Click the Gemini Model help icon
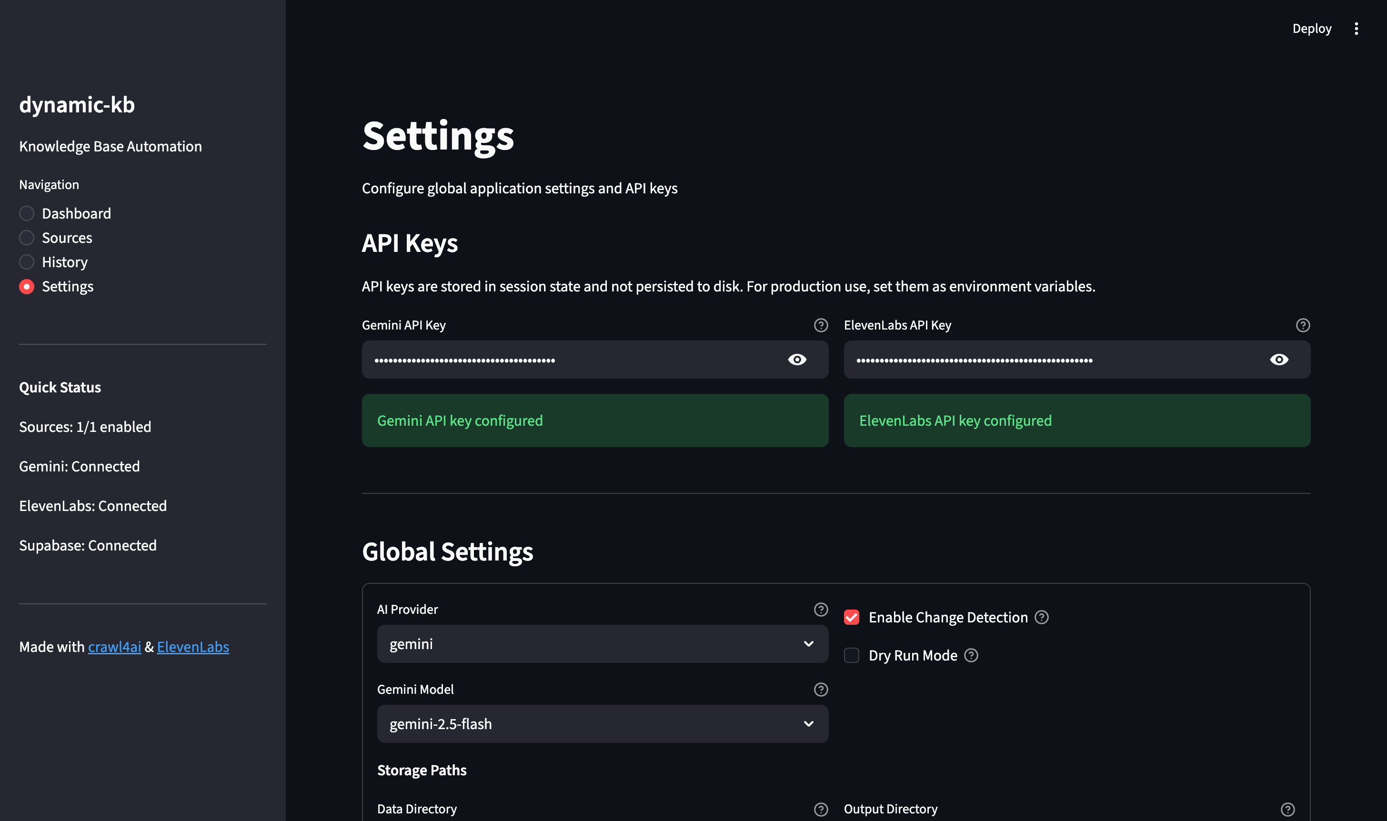Image resolution: width=1387 pixels, height=821 pixels. tap(821, 690)
